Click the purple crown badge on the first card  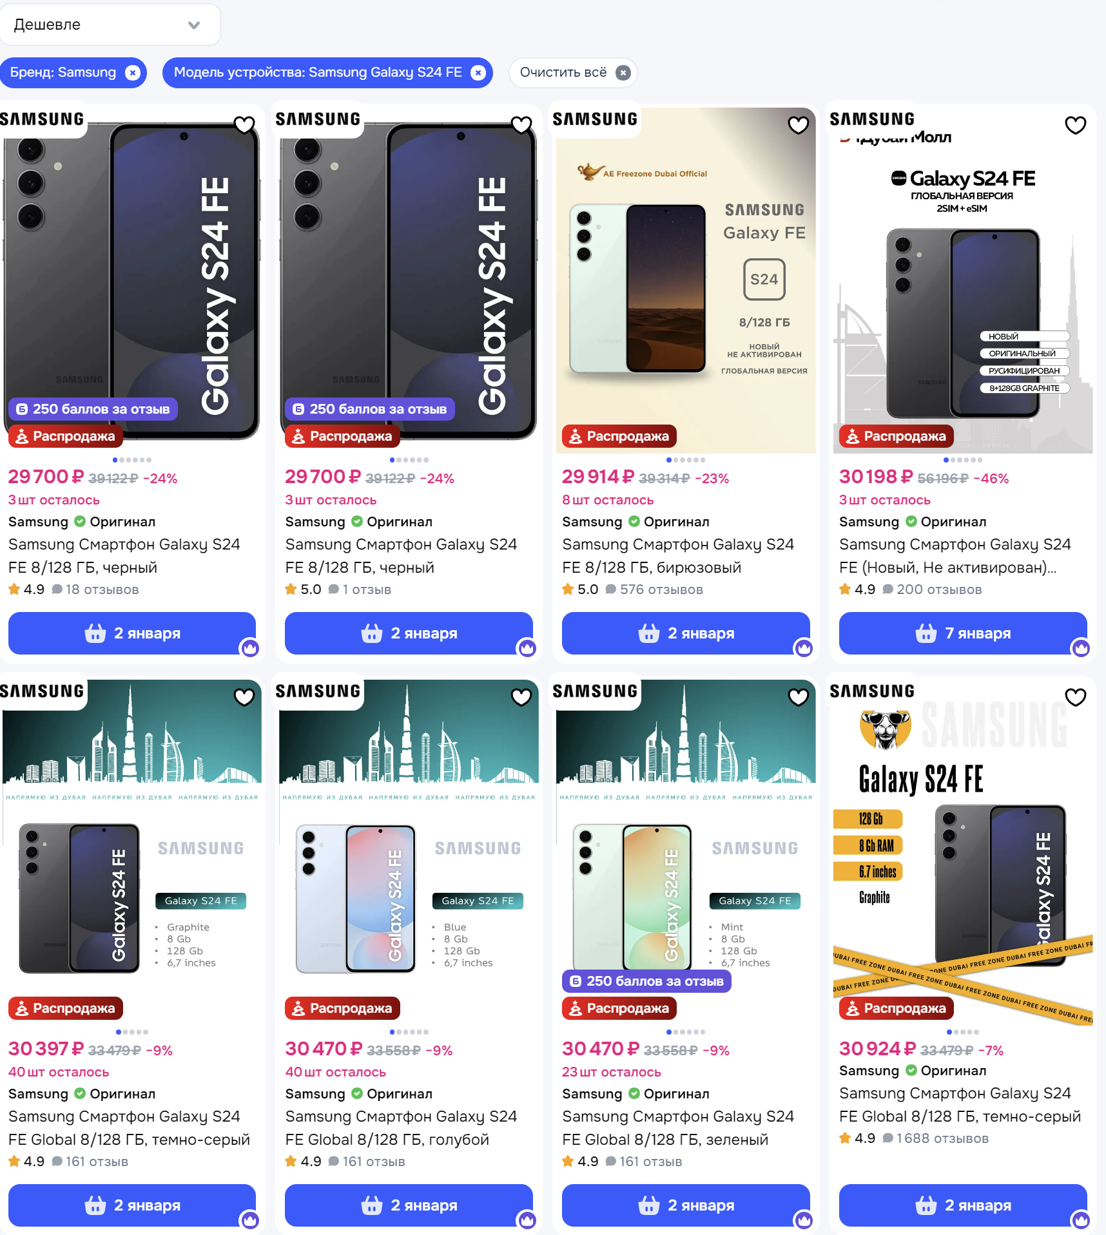tap(250, 648)
